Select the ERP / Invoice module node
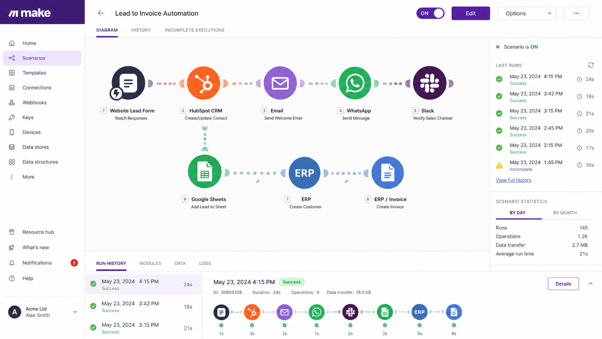This screenshot has height=339, width=602. click(x=387, y=173)
